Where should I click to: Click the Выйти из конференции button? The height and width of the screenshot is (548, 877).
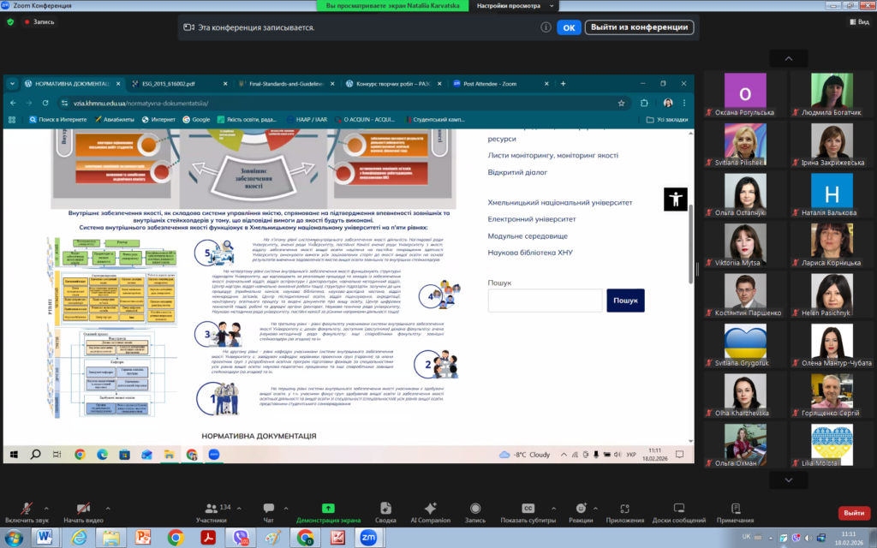(x=639, y=27)
